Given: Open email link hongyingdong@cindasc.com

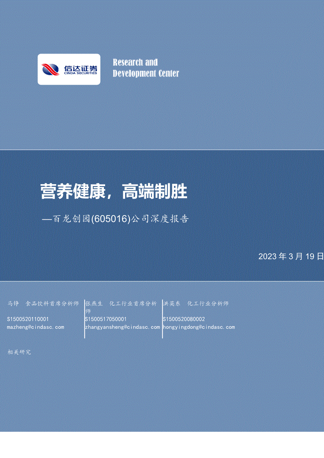Looking at the screenshot, I should (x=199, y=327).
